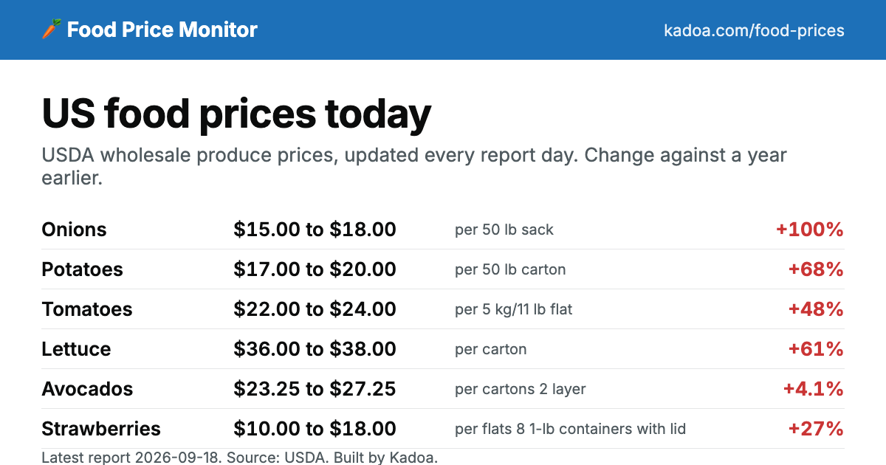Click the per 5 kg/11 lb flat unit
Viewport: 886px width, 465px height.
pyautogui.click(x=514, y=309)
